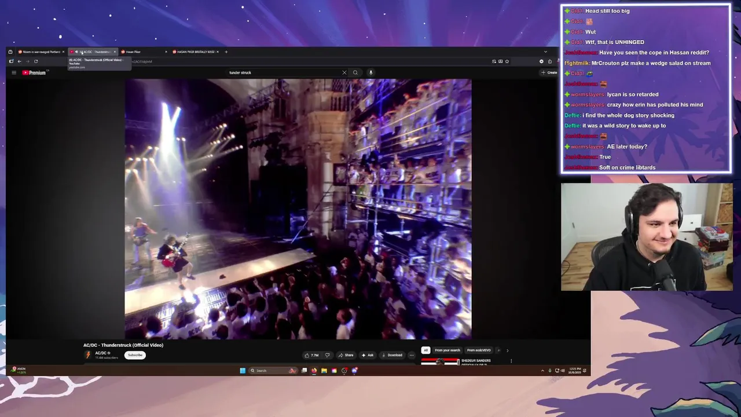Screen dimensions: 741x417
Task: Focus the YouTube search box
Action: pos(284,72)
